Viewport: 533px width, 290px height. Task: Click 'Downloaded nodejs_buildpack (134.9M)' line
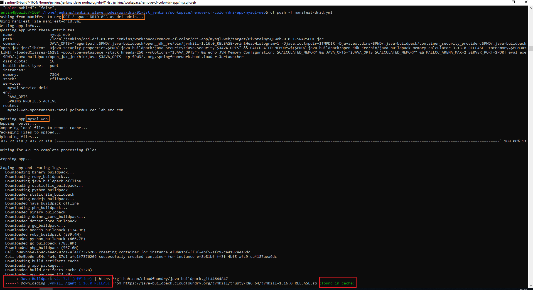point(45,230)
